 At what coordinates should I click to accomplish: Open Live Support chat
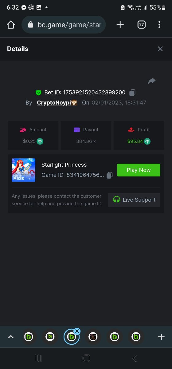(x=134, y=200)
